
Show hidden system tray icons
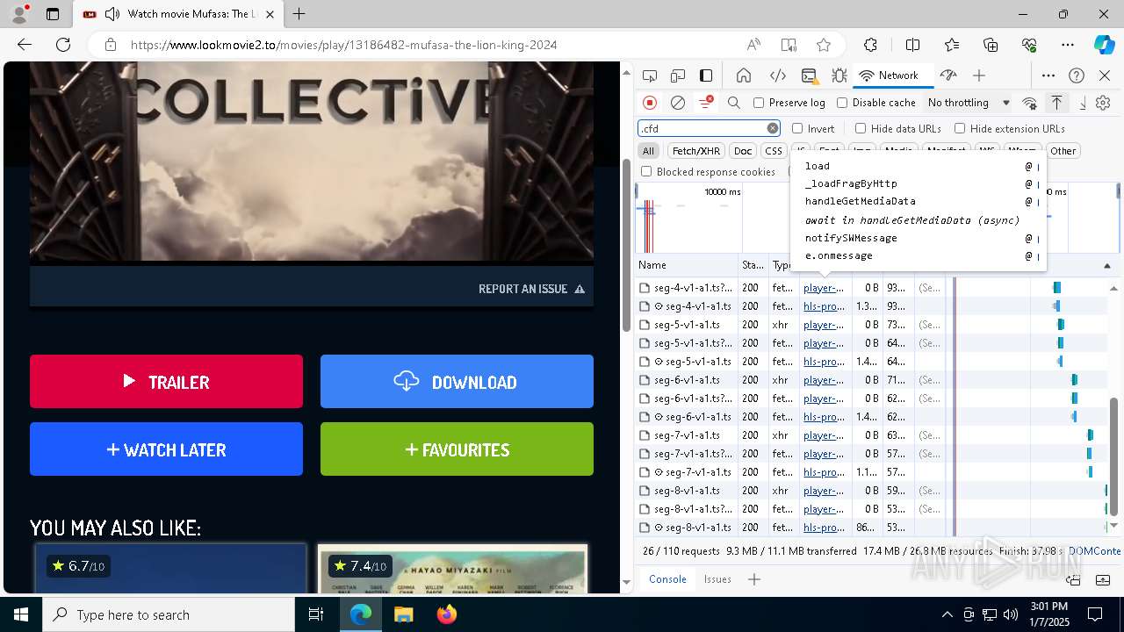[947, 614]
